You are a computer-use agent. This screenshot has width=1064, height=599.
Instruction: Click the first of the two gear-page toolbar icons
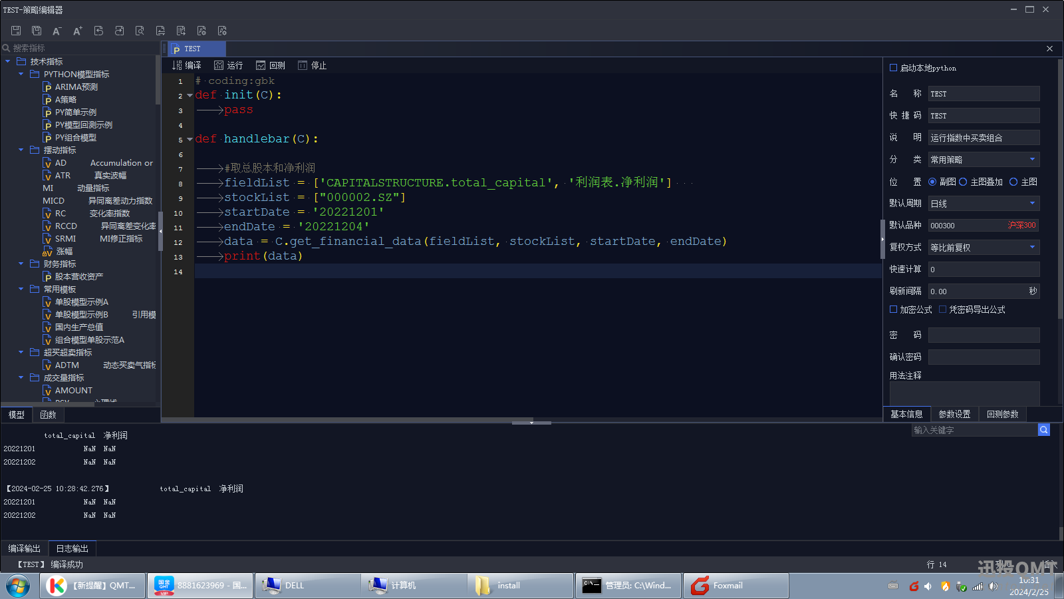[201, 31]
